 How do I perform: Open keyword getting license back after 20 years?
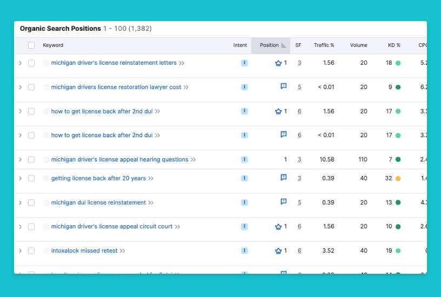pos(98,178)
